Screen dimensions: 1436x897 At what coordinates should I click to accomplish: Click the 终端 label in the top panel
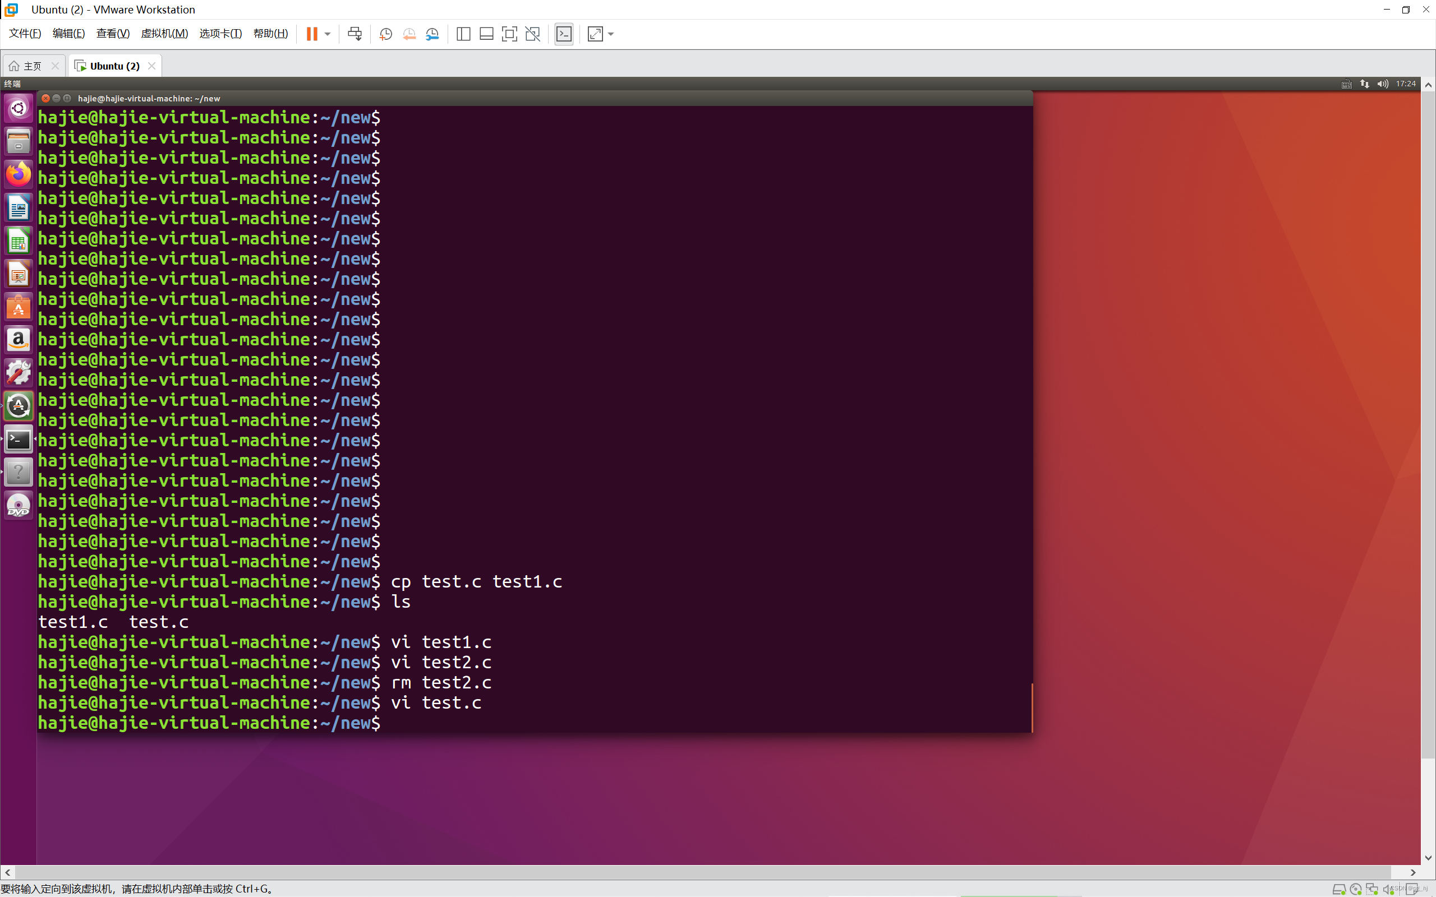12,84
